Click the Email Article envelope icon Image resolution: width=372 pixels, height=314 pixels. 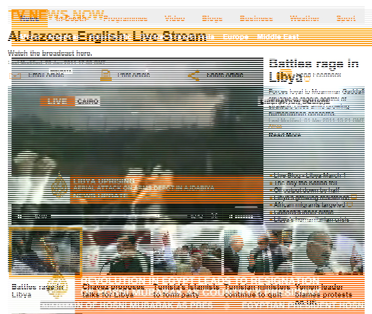(x=15, y=75)
